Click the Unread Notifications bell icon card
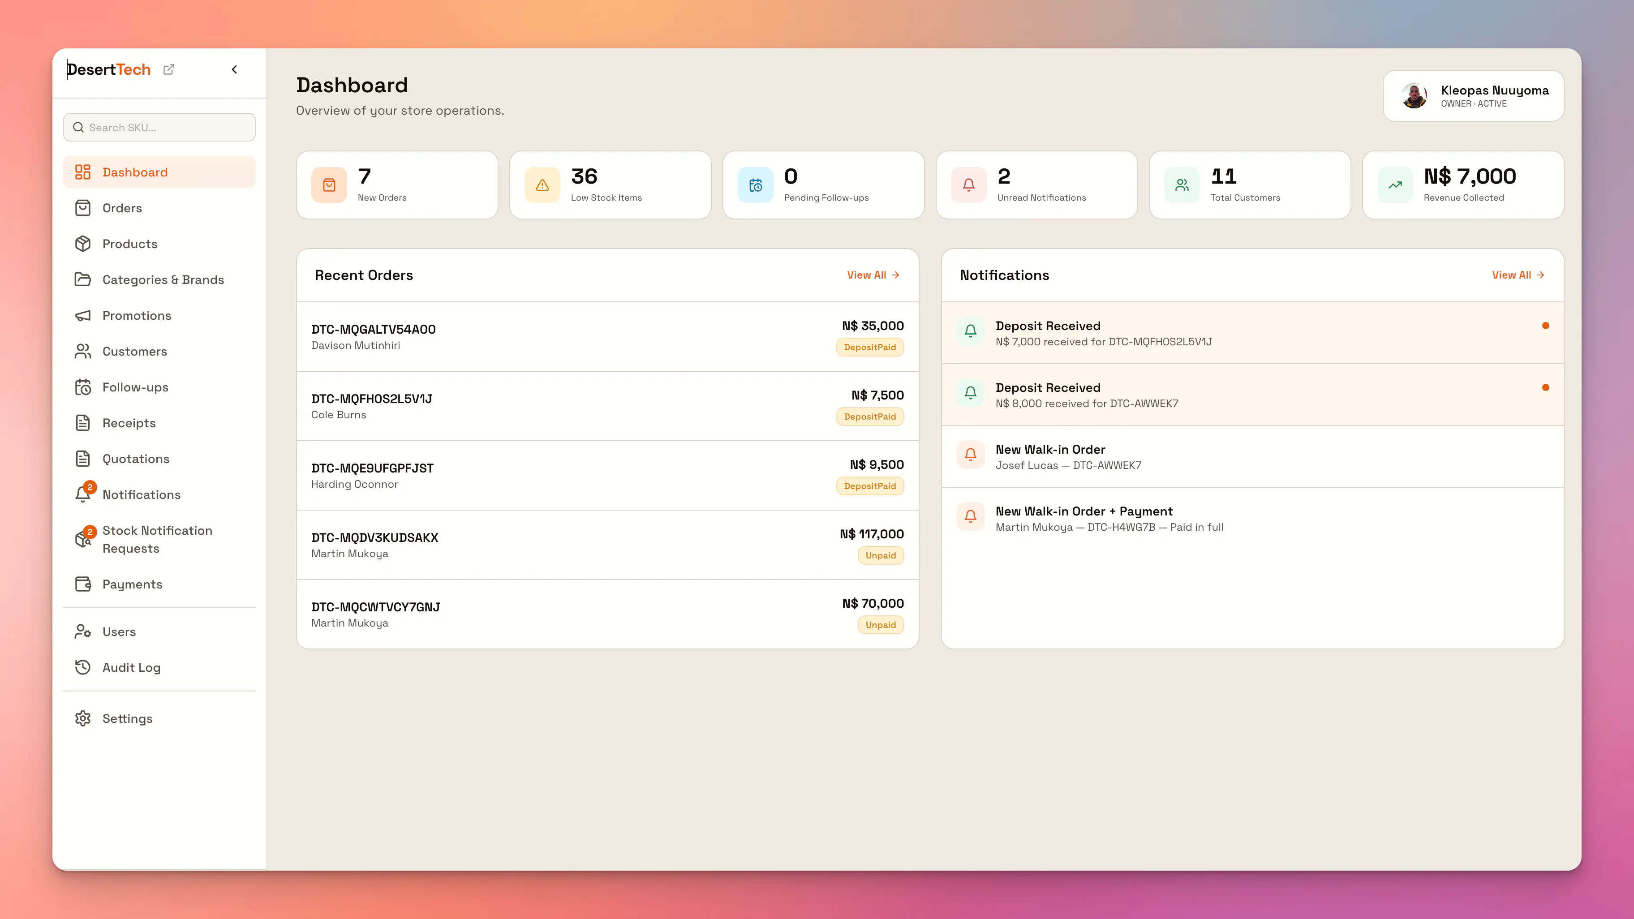 tap(968, 185)
